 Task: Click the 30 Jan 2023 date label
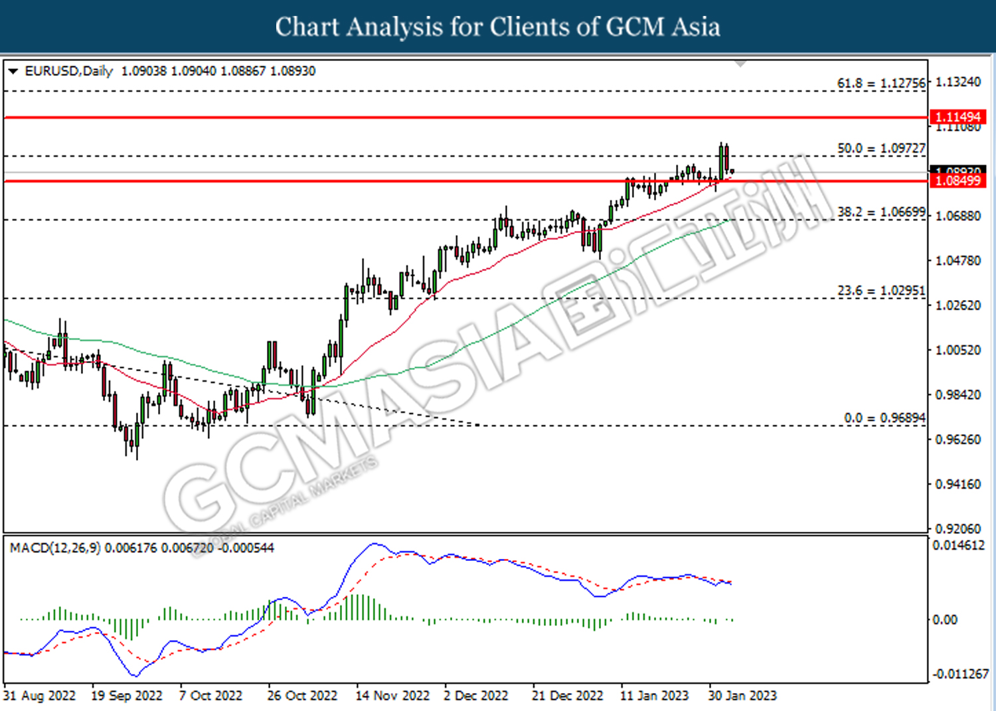coord(742,696)
